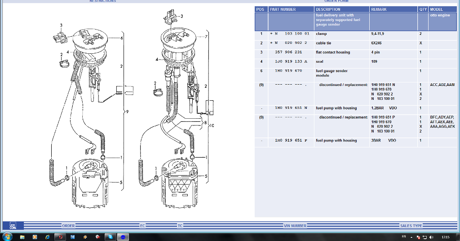The height and width of the screenshot is (241, 460).
Task: Click the DESCRIPTION column header
Action: (328, 9)
